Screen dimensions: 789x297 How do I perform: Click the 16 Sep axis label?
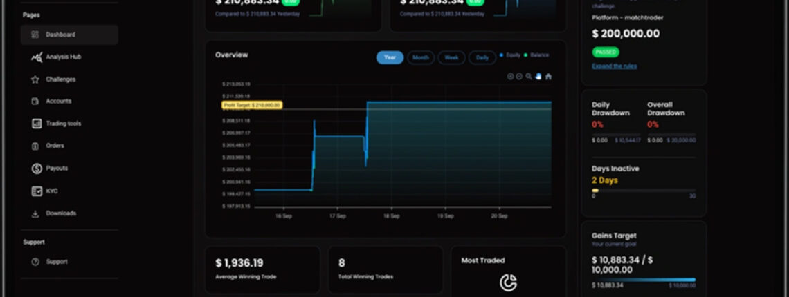tap(283, 216)
